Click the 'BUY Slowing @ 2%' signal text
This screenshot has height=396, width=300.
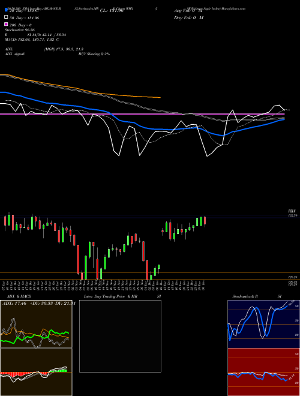pos(94,54)
